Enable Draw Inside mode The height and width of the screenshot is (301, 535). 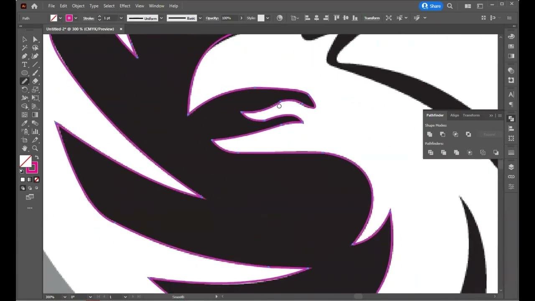[x=36, y=188]
